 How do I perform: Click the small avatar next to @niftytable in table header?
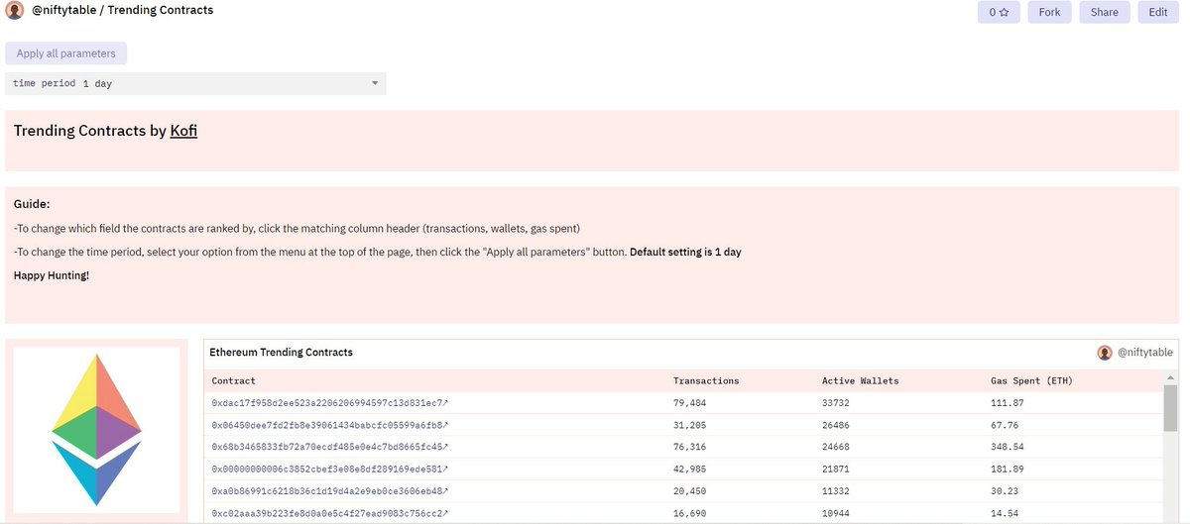(x=1105, y=353)
